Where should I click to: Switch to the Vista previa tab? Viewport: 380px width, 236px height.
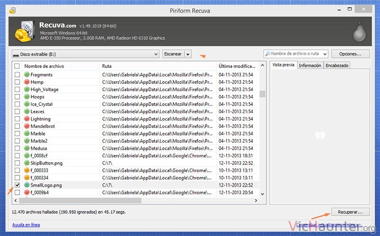pos(283,65)
